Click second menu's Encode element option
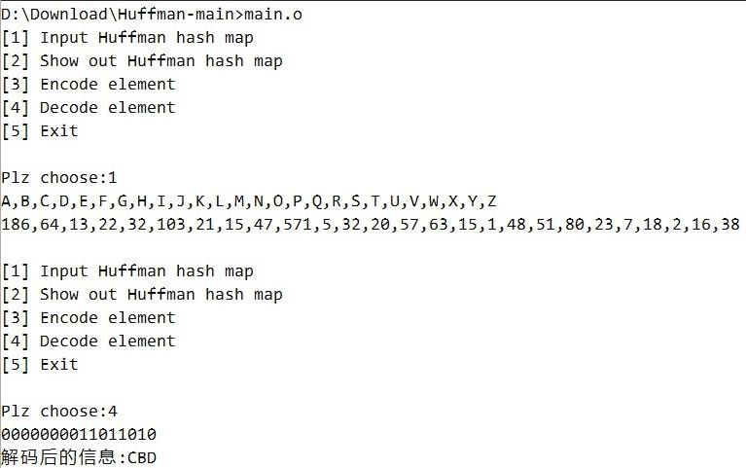Image resolution: width=746 pixels, height=468 pixels. point(89,318)
